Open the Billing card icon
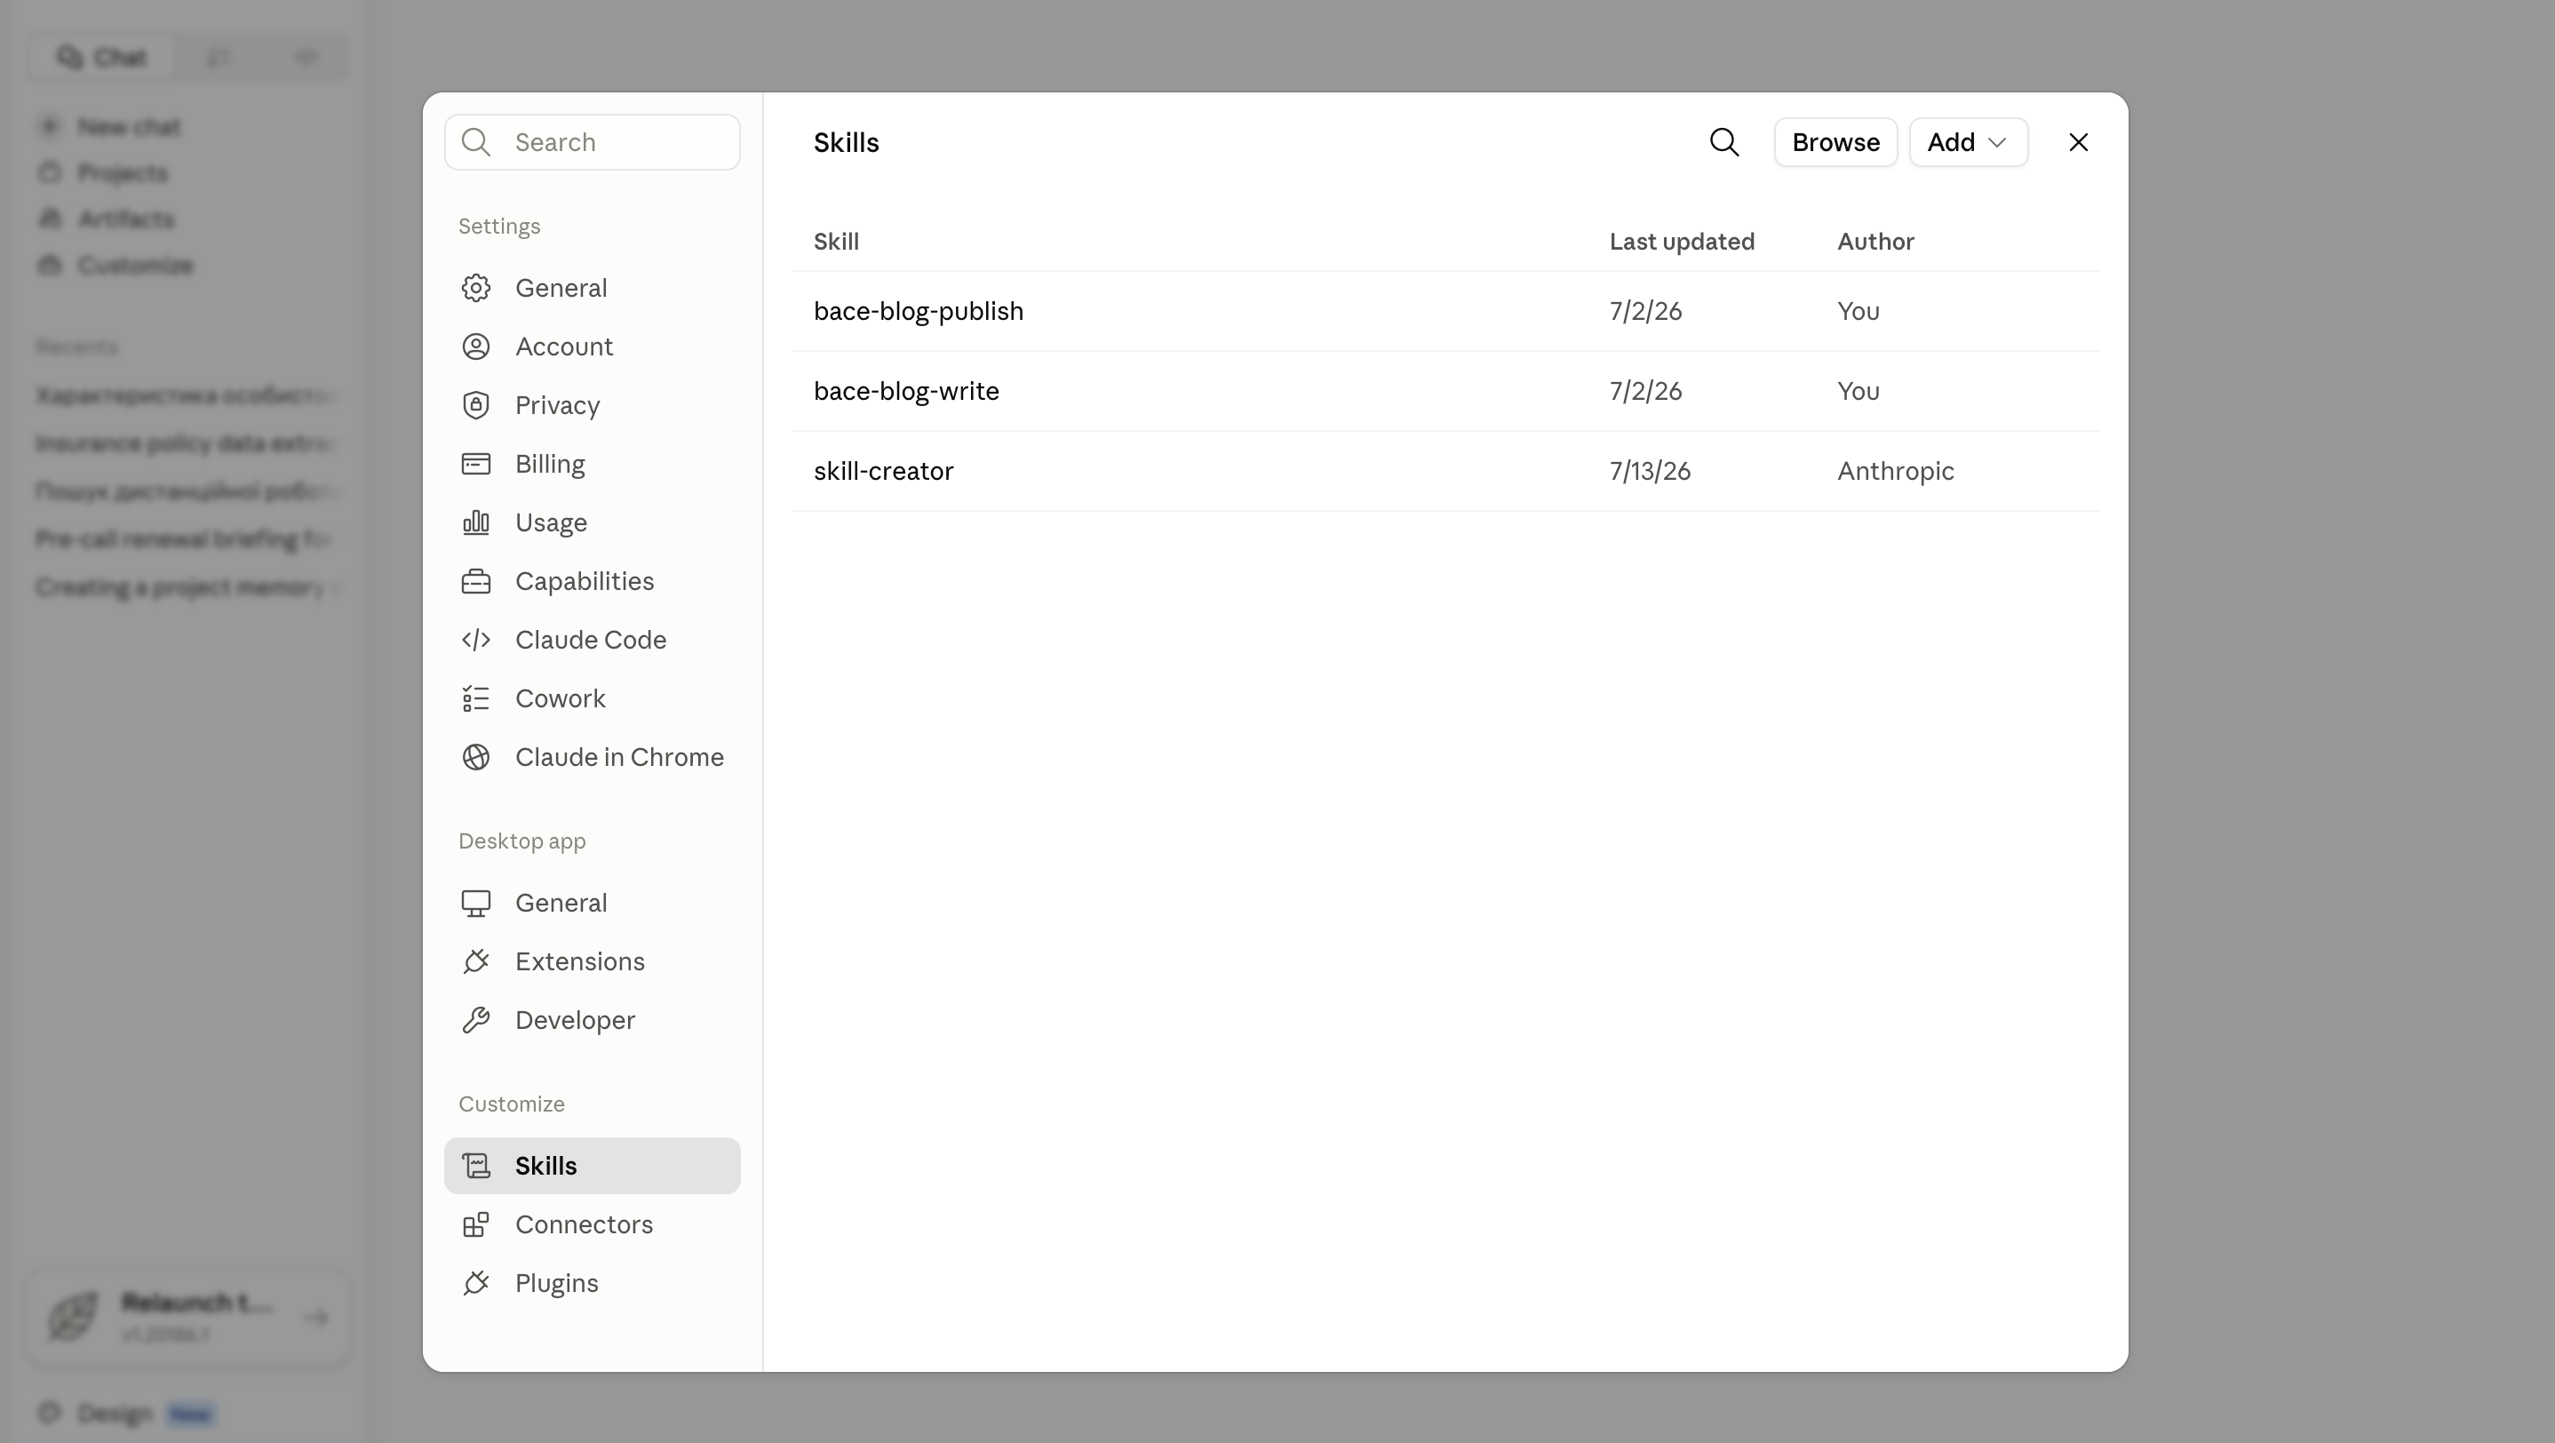Image resolution: width=2555 pixels, height=1443 pixels. click(476, 463)
